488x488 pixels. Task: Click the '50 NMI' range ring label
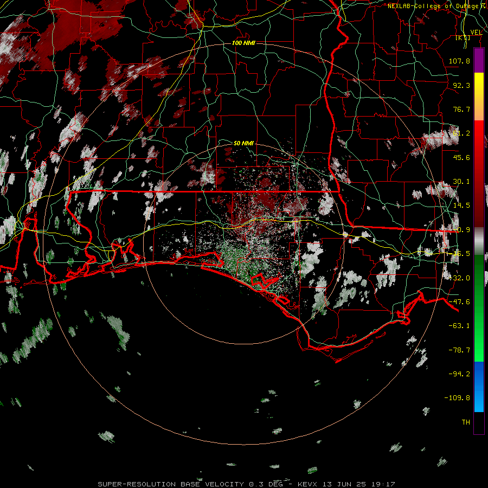243,143
